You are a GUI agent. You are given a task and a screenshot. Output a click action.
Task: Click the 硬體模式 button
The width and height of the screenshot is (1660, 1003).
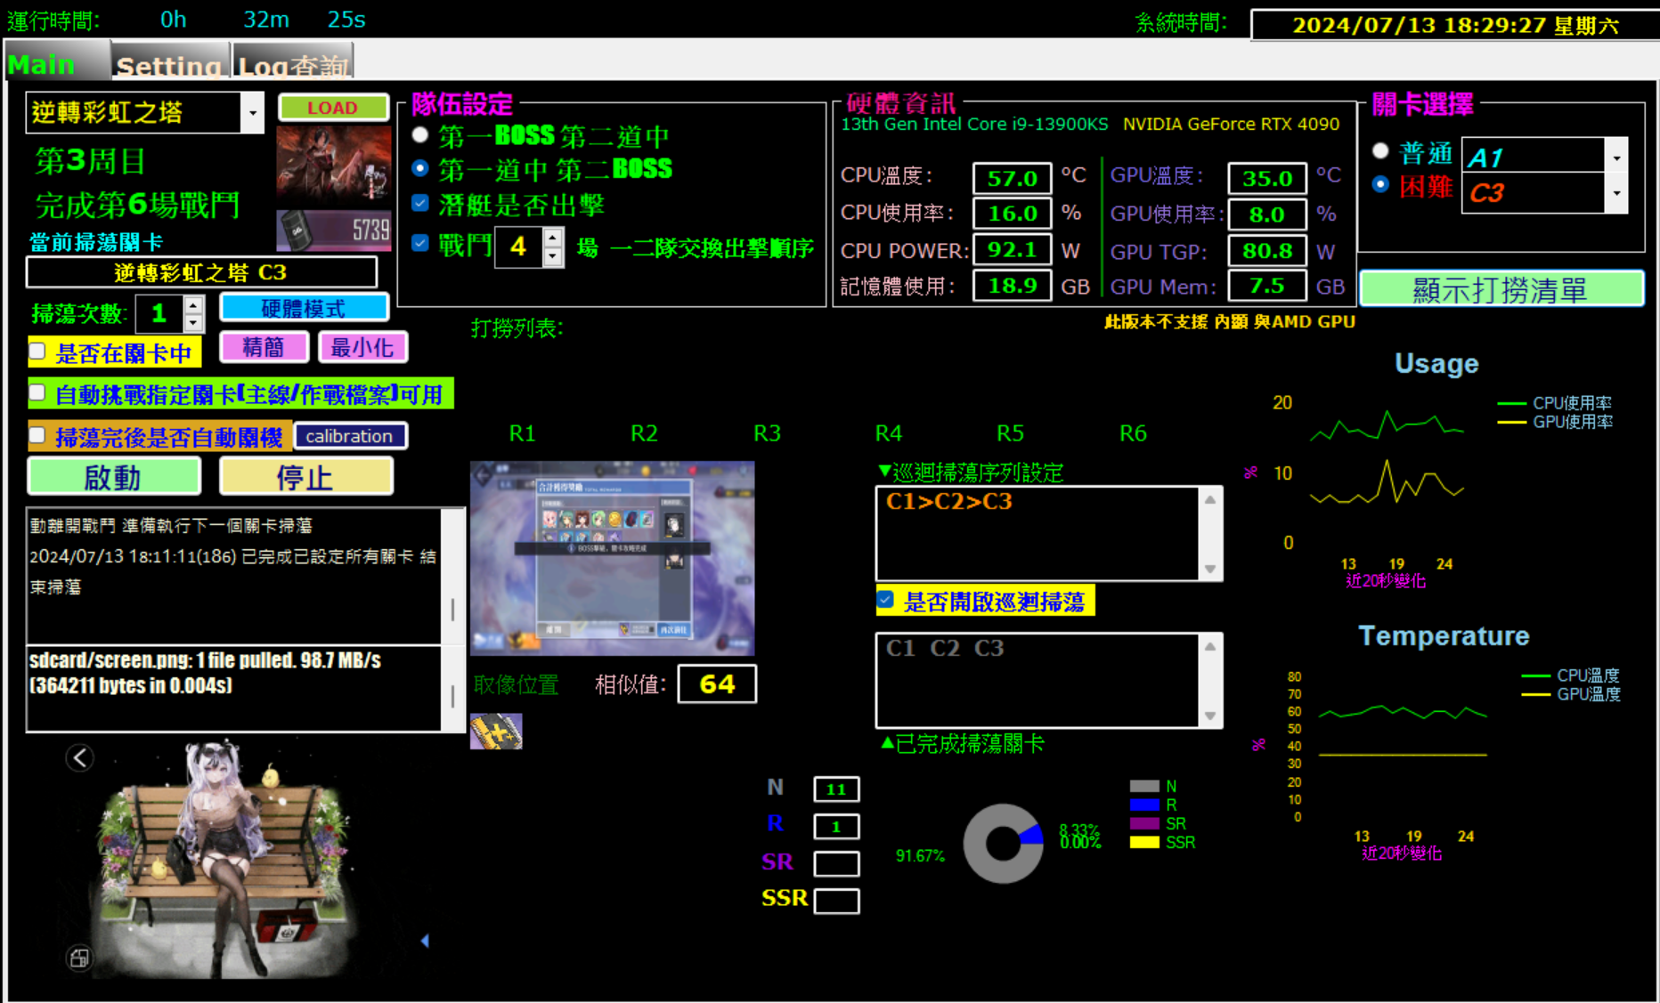[x=304, y=308]
